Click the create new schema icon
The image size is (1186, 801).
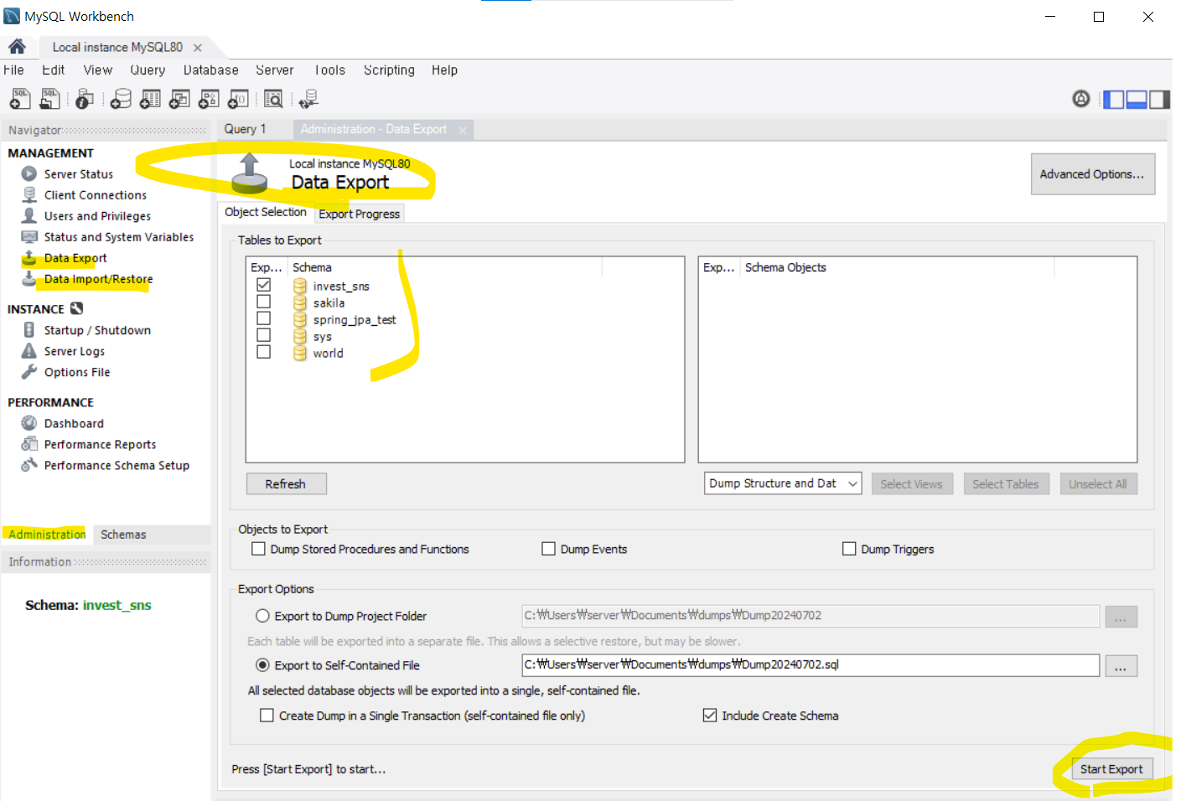click(122, 99)
